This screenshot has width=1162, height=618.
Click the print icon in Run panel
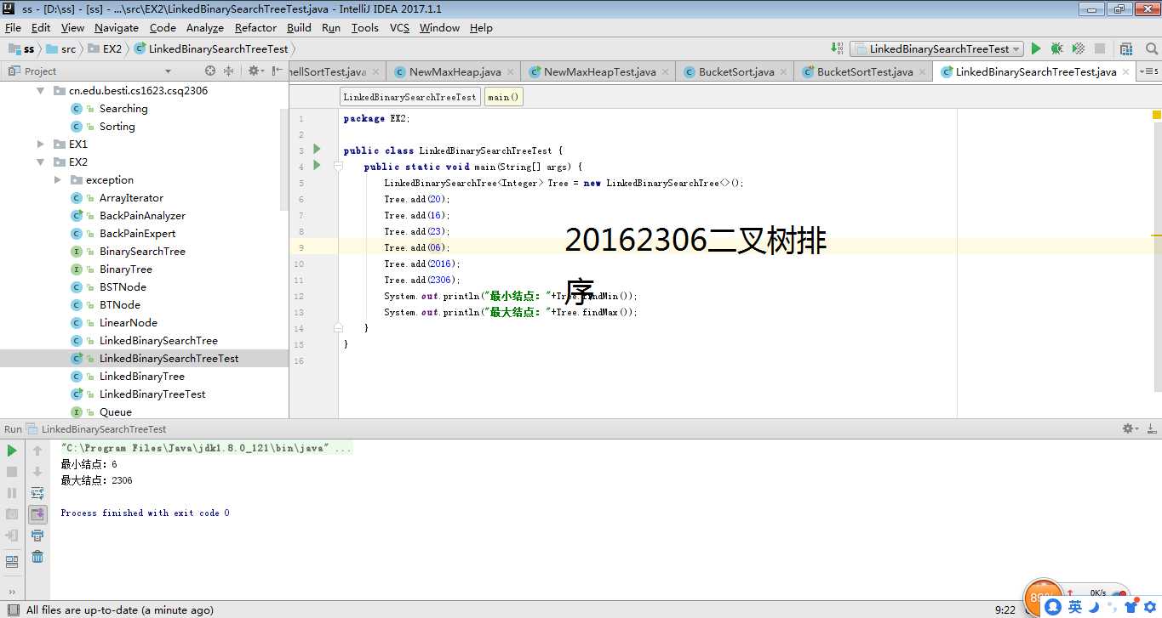(x=37, y=536)
